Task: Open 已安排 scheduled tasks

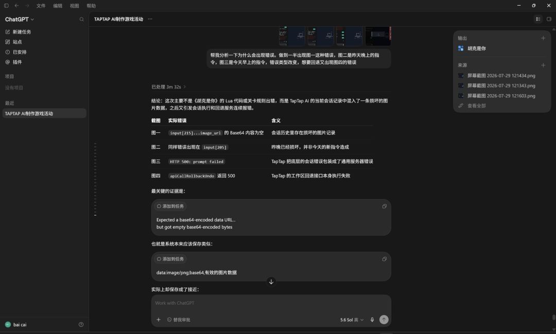Action: (x=16, y=52)
